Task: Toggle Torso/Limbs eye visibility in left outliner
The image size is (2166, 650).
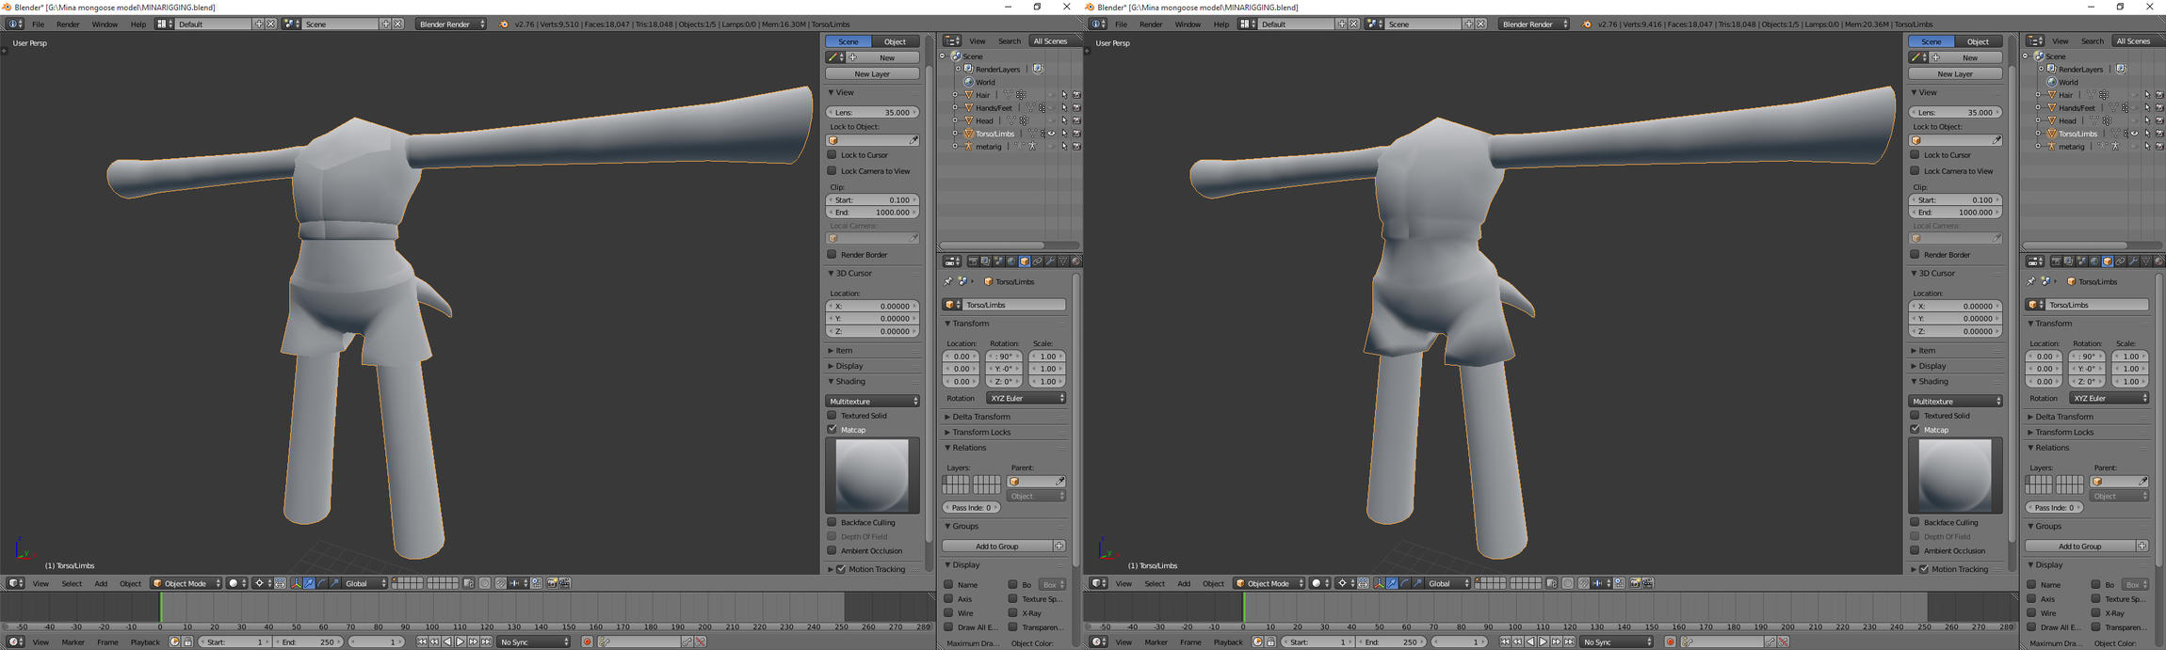Action: tap(1052, 134)
